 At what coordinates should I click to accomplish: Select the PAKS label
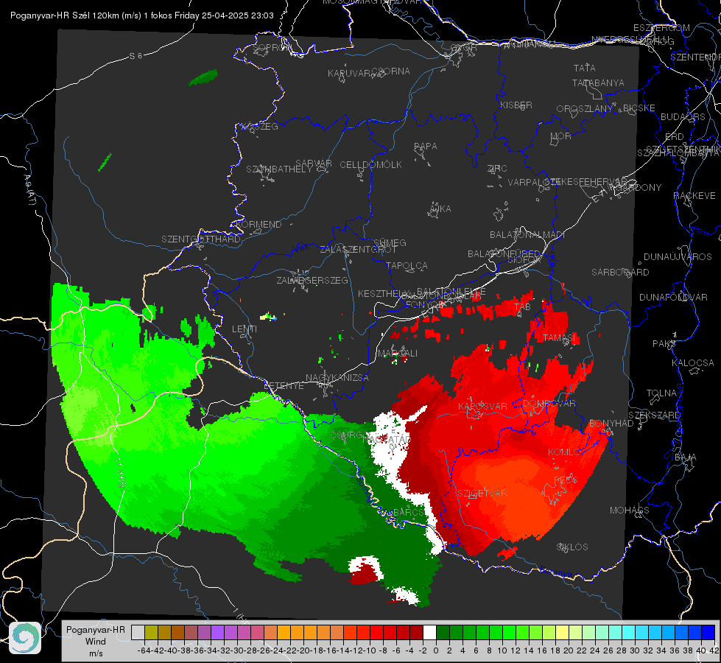coord(664,344)
